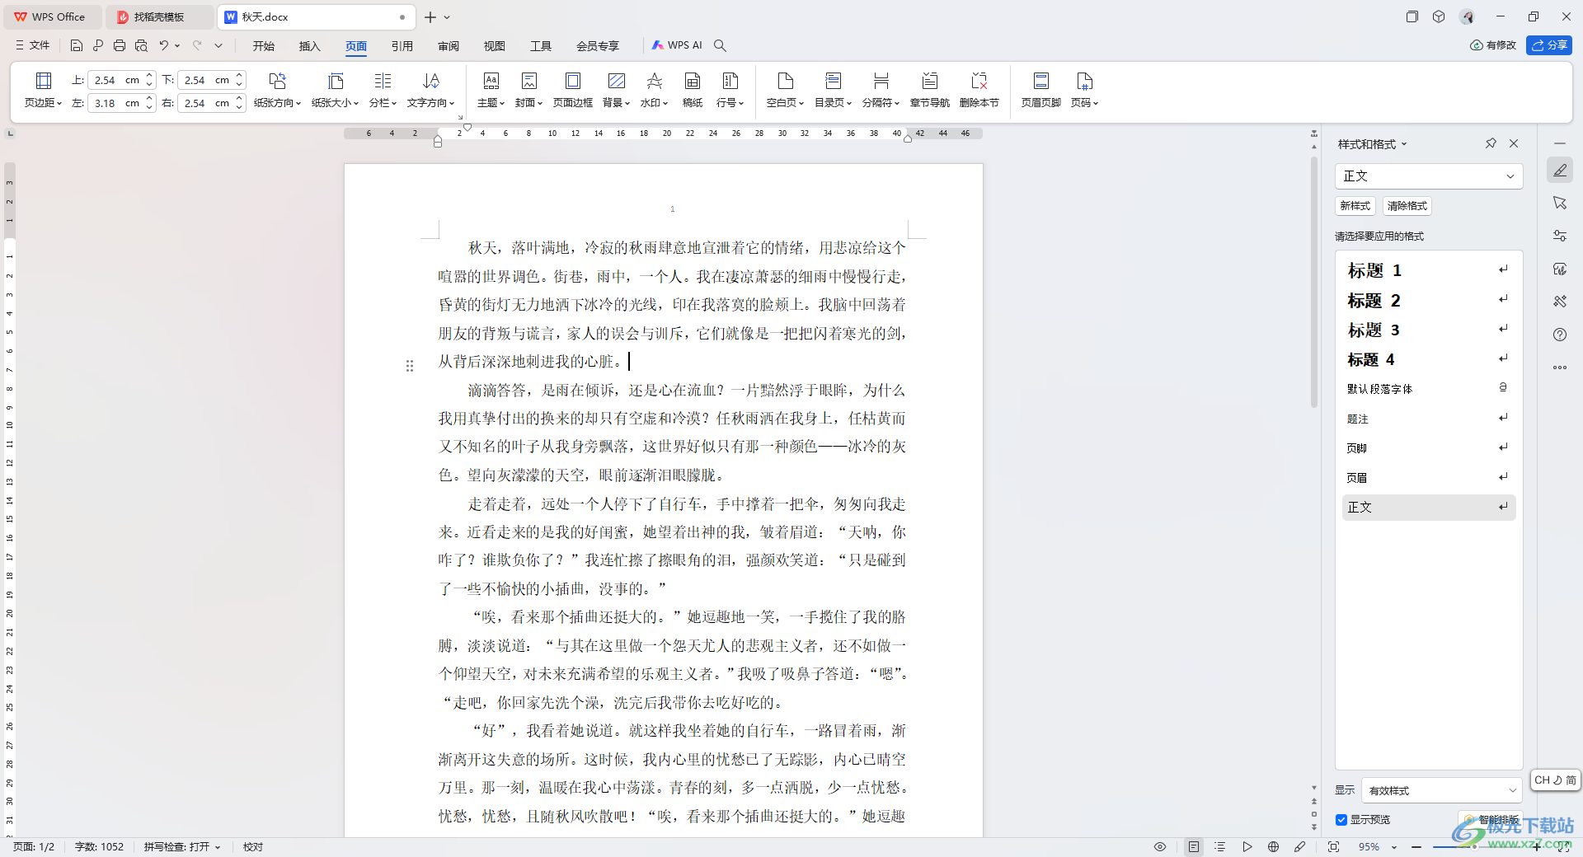Expand the styles and formatting title dropdown
The width and height of the screenshot is (1583, 857).
click(1404, 144)
